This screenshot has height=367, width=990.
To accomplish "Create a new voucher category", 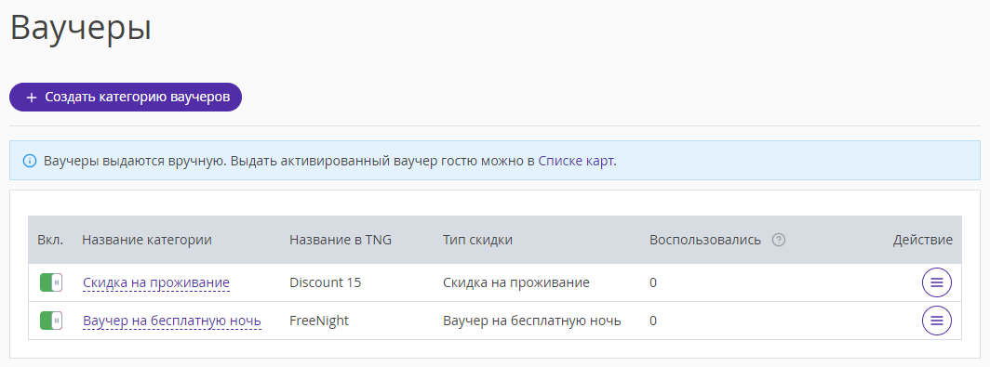I will coord(126,98).
